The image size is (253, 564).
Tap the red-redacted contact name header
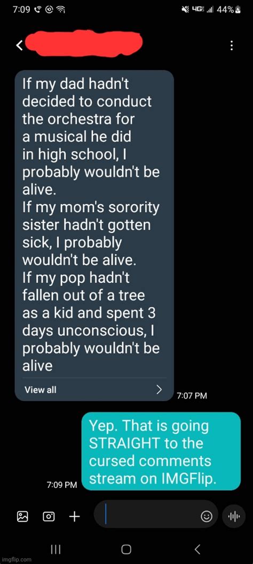[84, 44]
